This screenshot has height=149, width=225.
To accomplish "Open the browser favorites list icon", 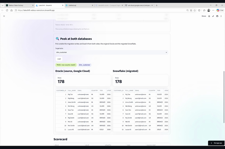I will 204,10.
